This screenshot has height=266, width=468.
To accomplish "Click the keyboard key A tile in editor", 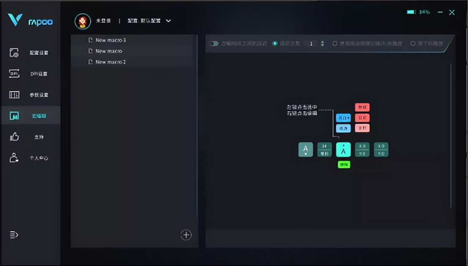I will tap(305, 149).
